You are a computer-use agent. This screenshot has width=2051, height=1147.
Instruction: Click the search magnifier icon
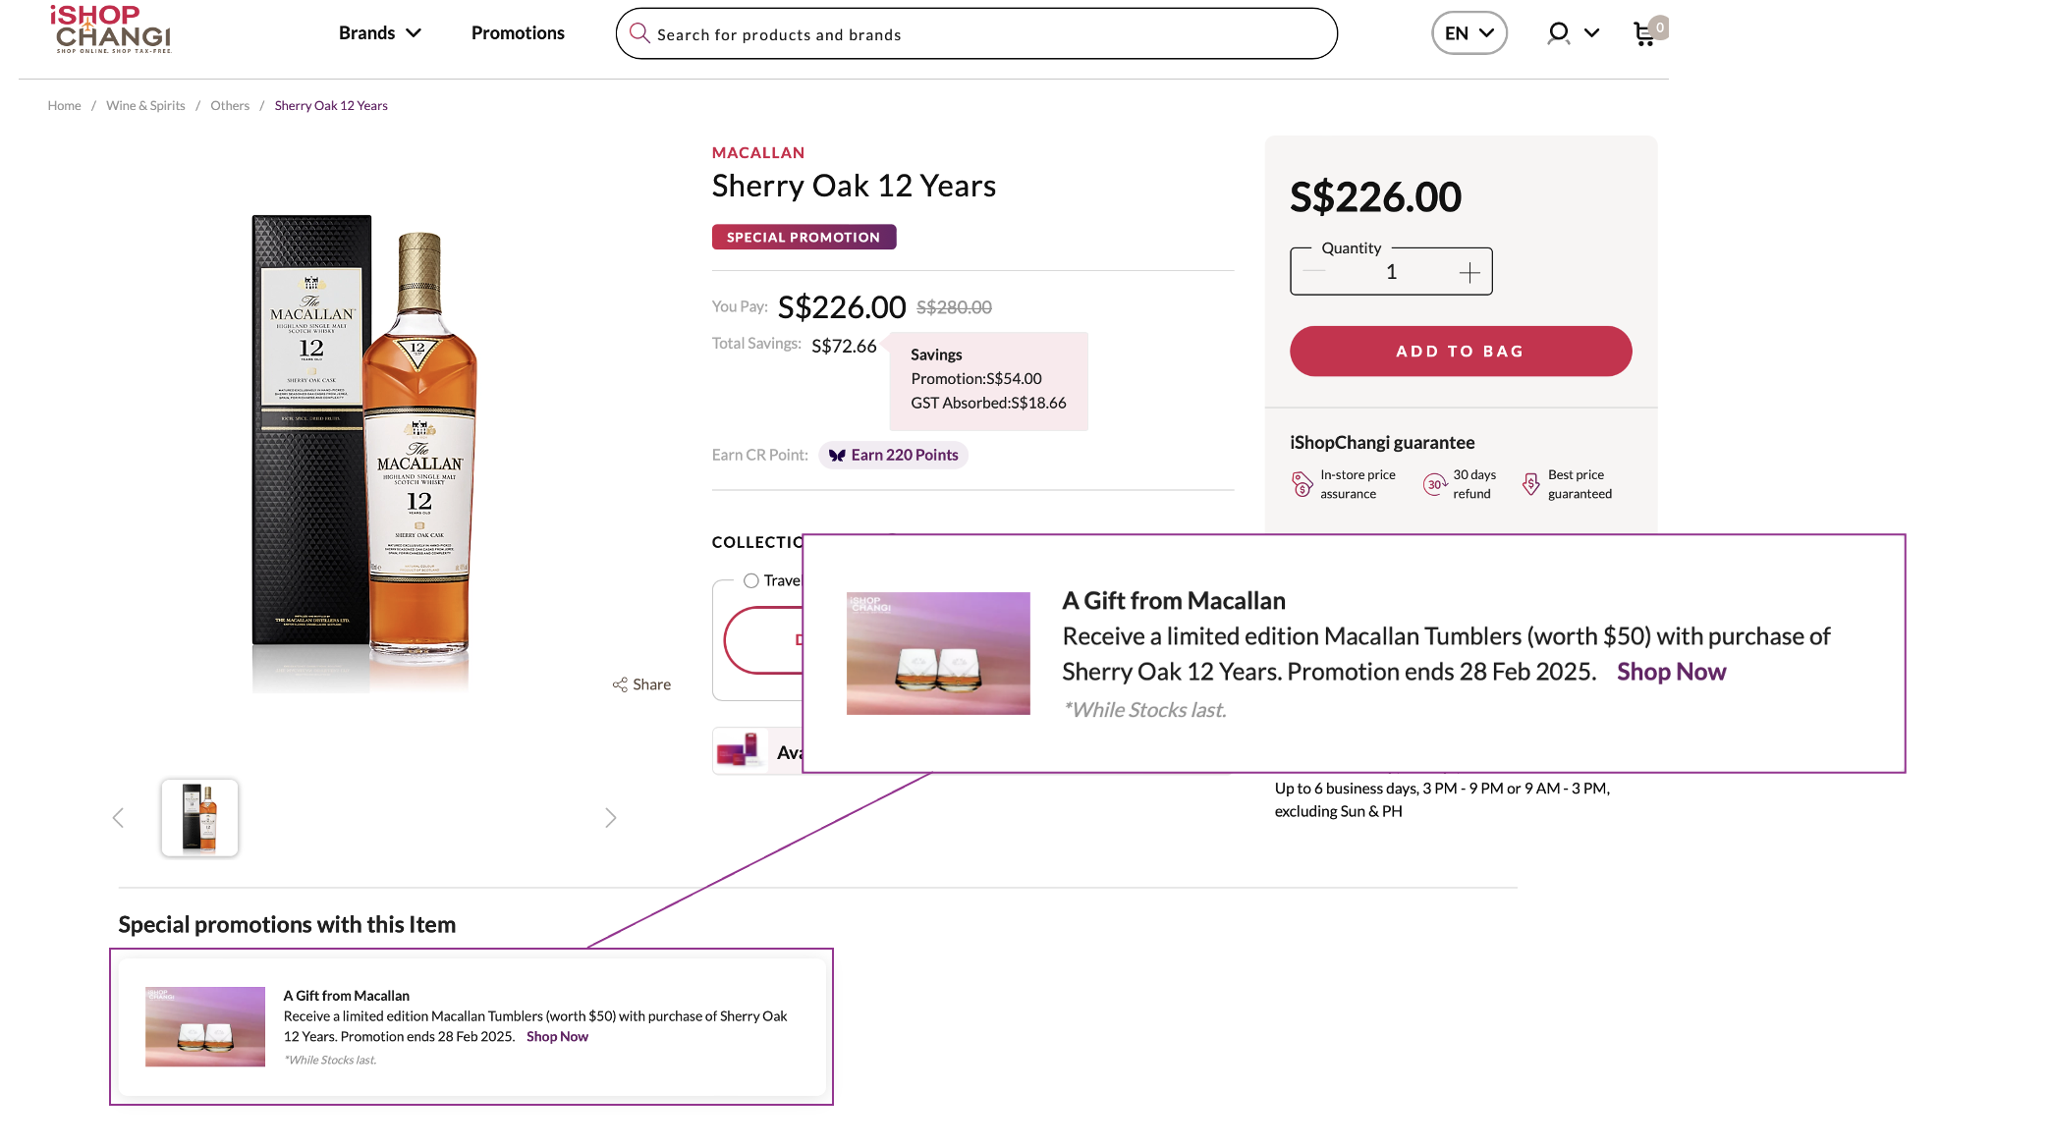click(639, 33)
